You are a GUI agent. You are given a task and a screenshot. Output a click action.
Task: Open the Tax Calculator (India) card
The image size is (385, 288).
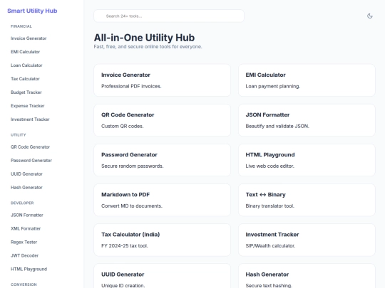pos(162,240)
